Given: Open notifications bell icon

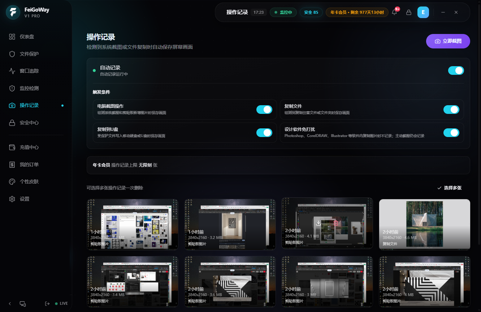Looking at the screenshot, I should click(394, 12).
